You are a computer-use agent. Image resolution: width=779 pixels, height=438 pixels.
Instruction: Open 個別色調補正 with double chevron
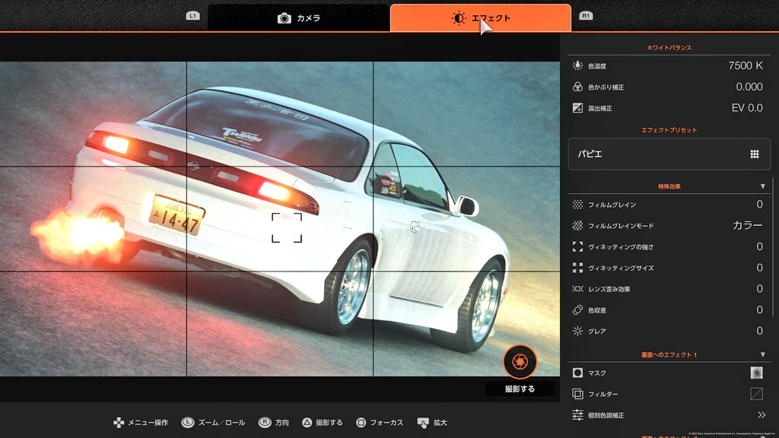(761, 414)
